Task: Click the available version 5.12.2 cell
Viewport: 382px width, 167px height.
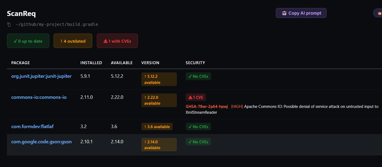Action: click(x=117, y=76)
